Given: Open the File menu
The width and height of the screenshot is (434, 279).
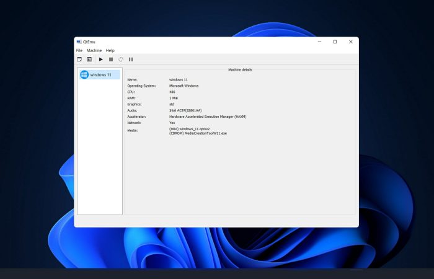Looking at the screenshot, I should coord(79,50).
